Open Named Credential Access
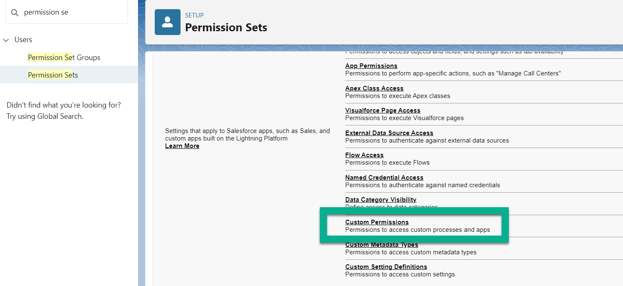The height and width of the screenshot is (286, 623). click(384, 177)
